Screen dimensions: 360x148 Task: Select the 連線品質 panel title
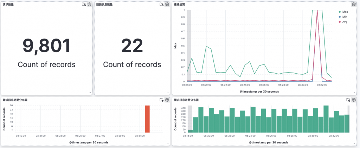pyautogui.click(x=180, y=4)
